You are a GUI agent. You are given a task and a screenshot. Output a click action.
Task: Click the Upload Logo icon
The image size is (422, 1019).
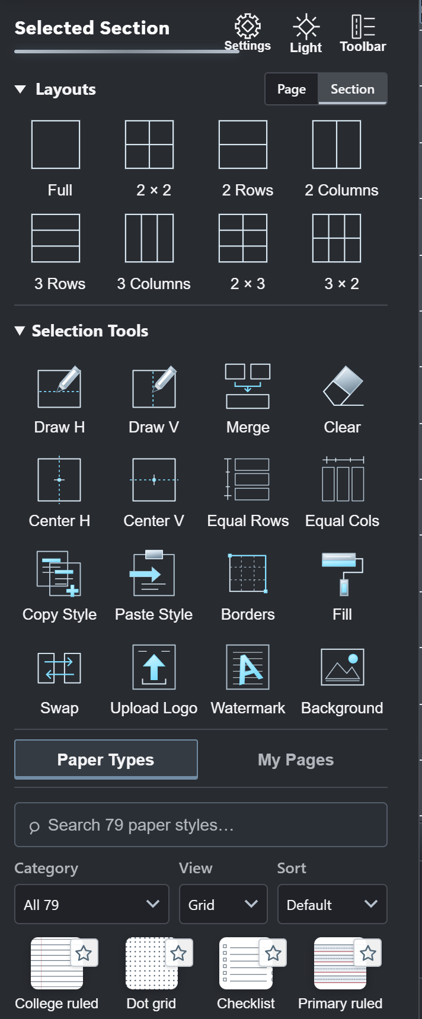tap(154, 667)
